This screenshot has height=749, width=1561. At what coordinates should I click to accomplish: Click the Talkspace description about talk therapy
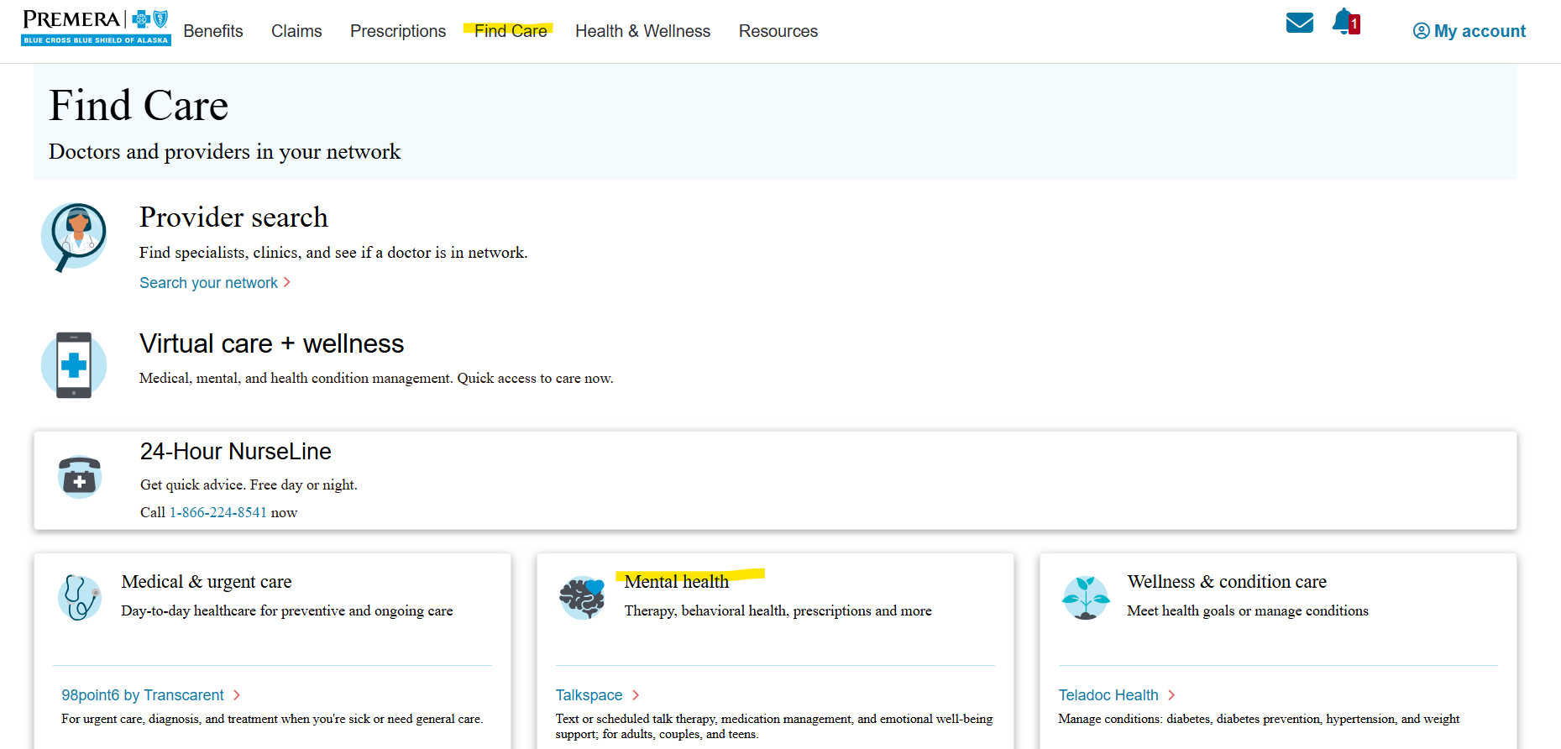click(x=773, y=726)
